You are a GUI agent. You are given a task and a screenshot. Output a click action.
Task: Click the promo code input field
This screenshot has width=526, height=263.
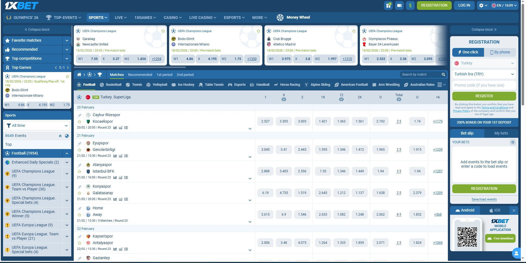pyautogui.click(x=484, y=85)
